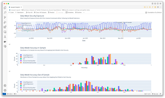The width and height of the screenshot is (165, 98).
Task: Open the Source Control view
Action: click(5, 17)
